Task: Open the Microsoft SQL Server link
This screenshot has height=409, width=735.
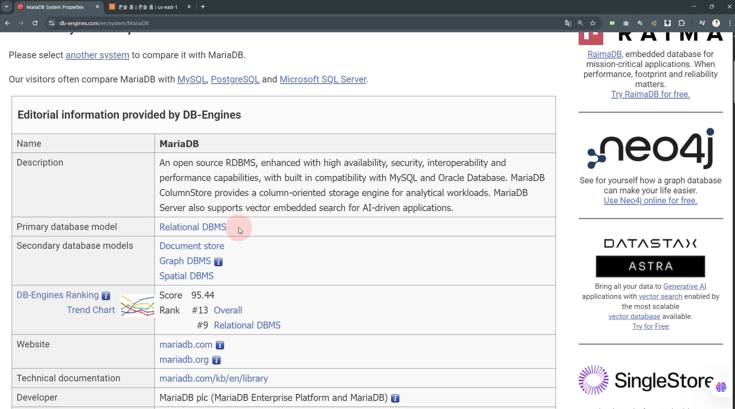Action: pos(323,79)
